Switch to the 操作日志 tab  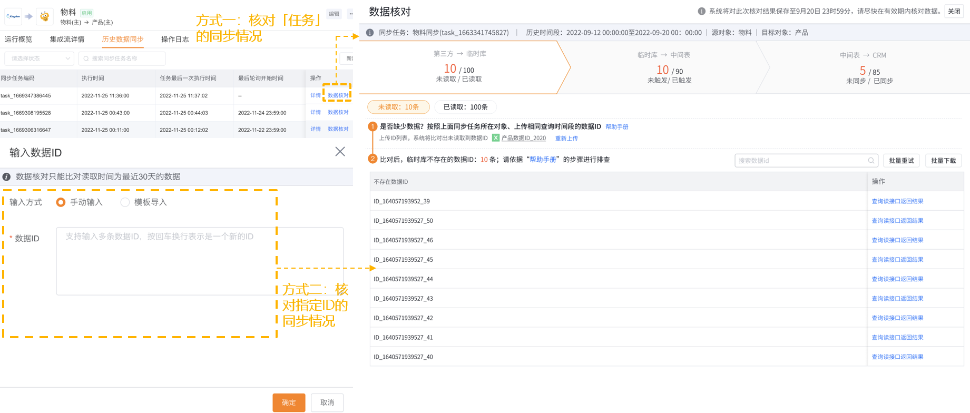pyautogui.click(x=175, y=39)
